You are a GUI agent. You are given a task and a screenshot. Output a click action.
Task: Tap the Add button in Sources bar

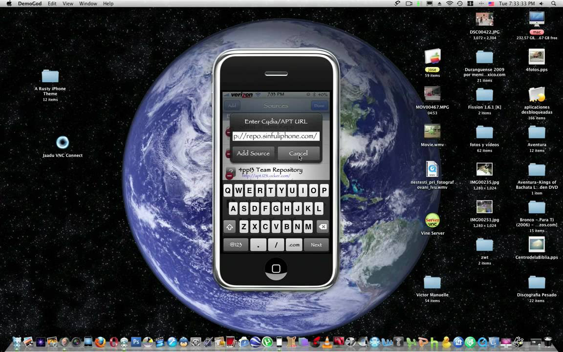(232, 106)
